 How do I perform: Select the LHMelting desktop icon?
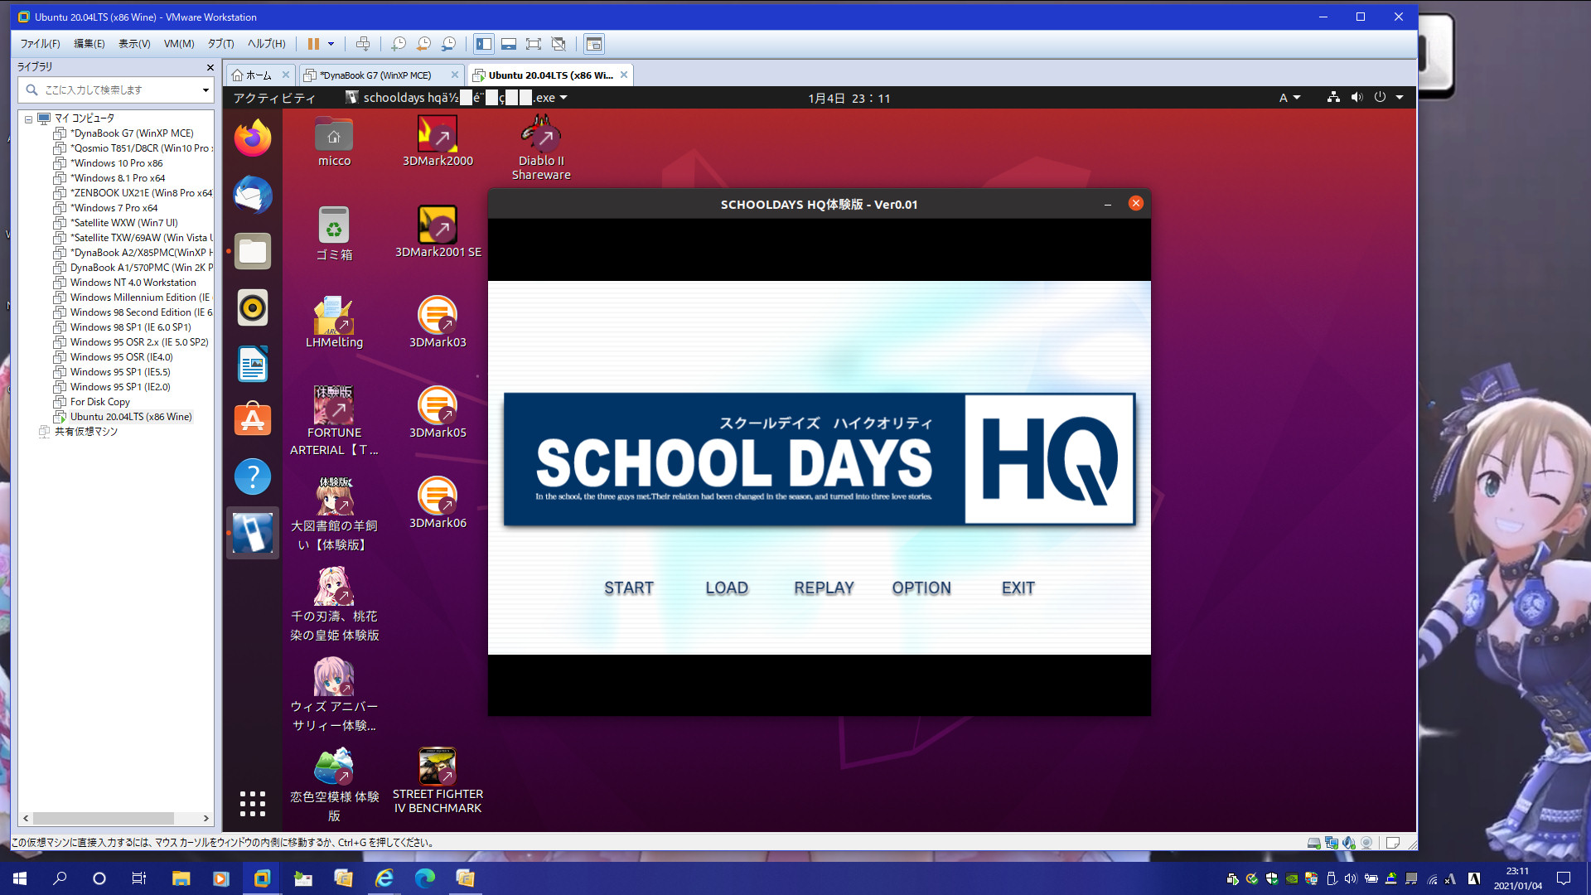(334, 323)
